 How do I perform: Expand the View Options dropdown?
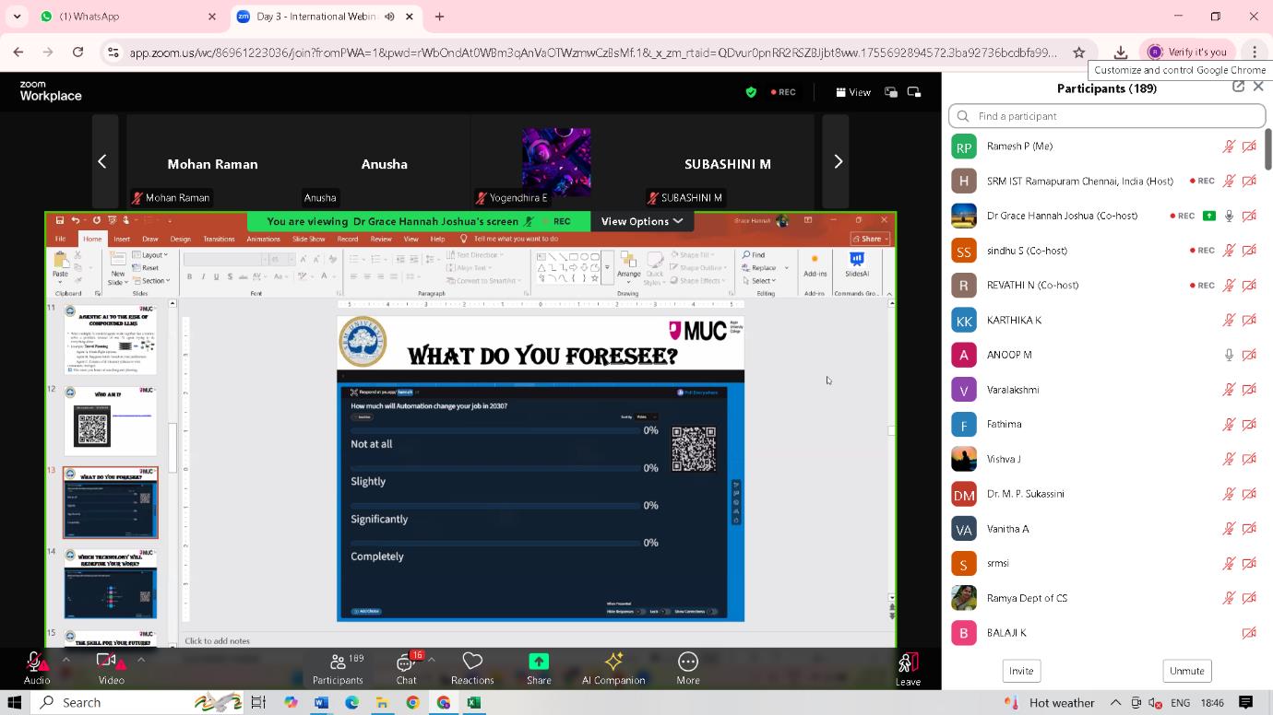tap(642, 221)
